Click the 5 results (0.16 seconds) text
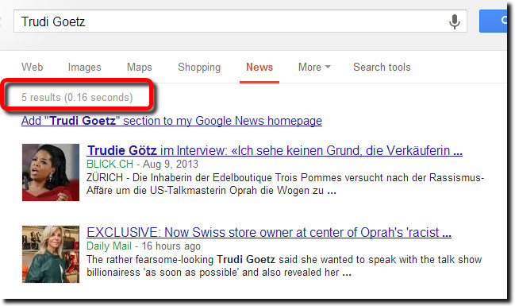The width and height of the screenshot is (515, 306). click(77, 98)
